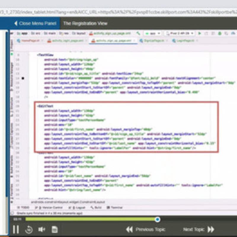Click the green Run app icon

tap(199, 33)
